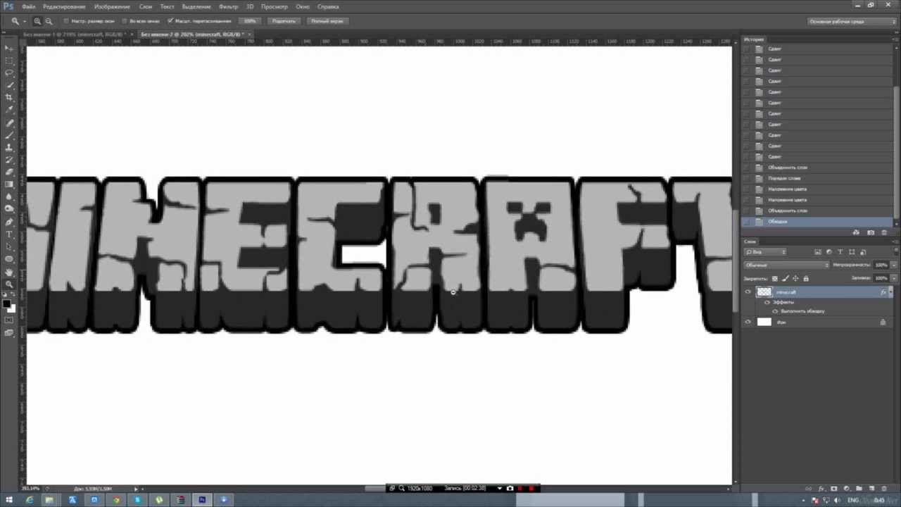Lock all layer properties
This screenshot has height=507, width=901.
806,278
